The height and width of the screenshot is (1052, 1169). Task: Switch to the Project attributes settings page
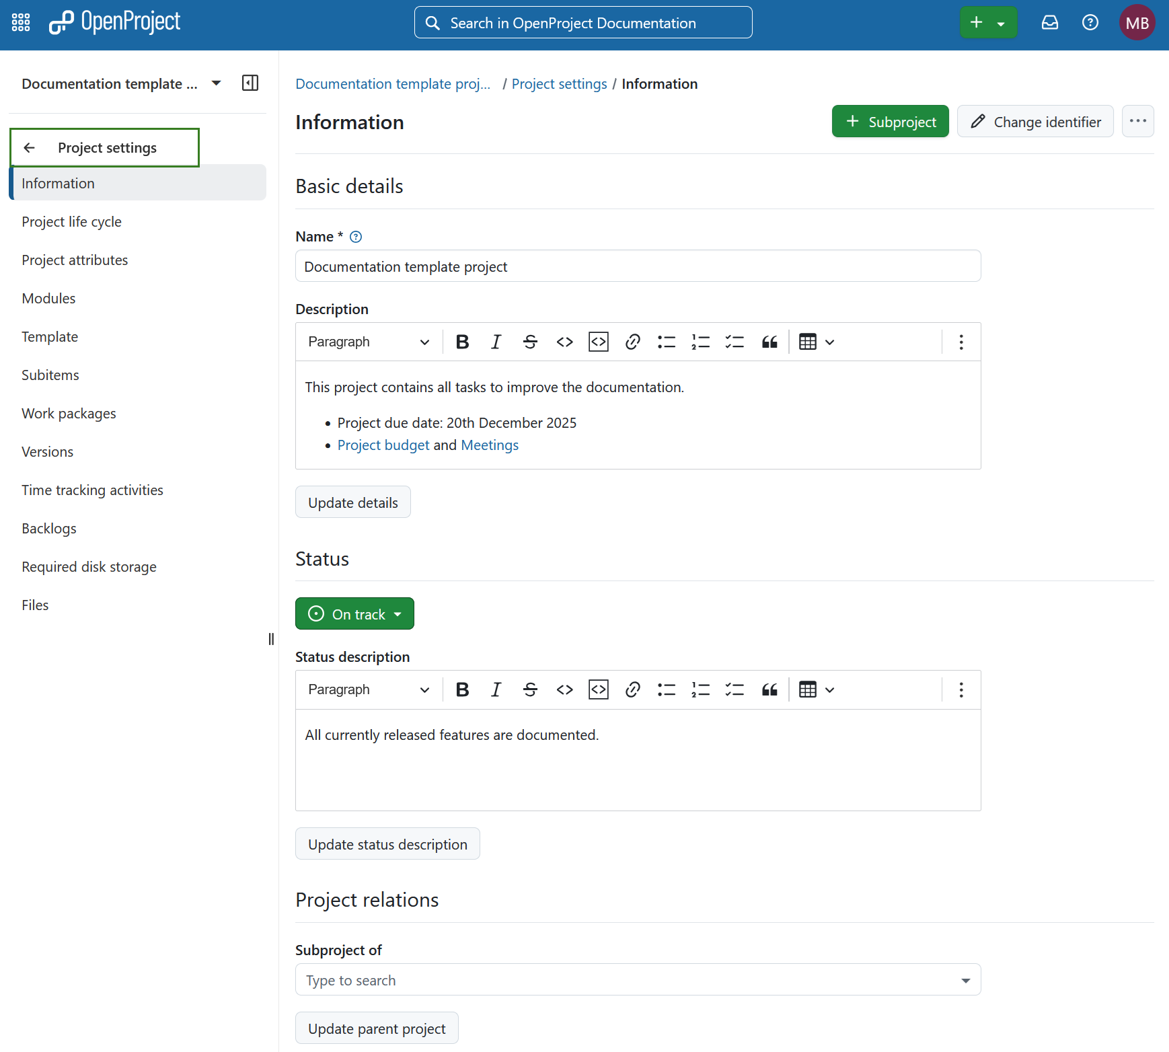[x=75, y=260]
